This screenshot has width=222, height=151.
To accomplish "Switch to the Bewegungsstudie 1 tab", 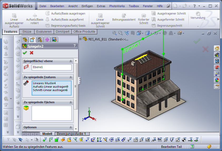I will 72,134.
